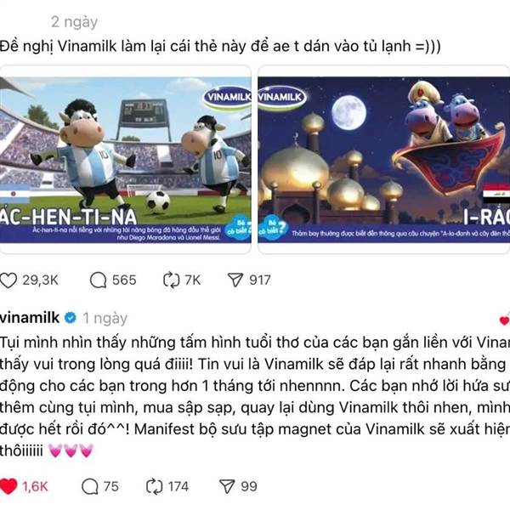Like the original post with 29,3K likes

8,280
